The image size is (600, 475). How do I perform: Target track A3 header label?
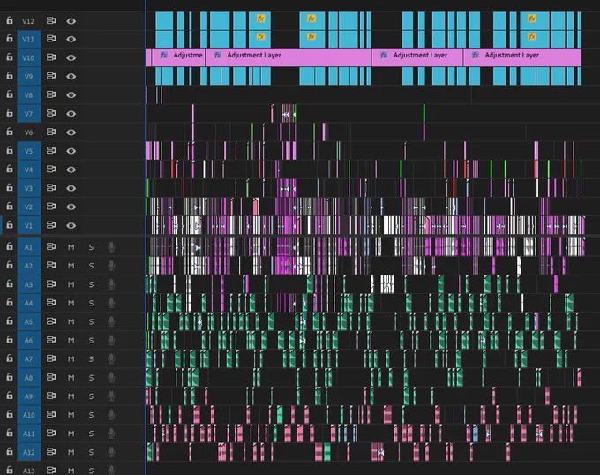tap(29, 284)
